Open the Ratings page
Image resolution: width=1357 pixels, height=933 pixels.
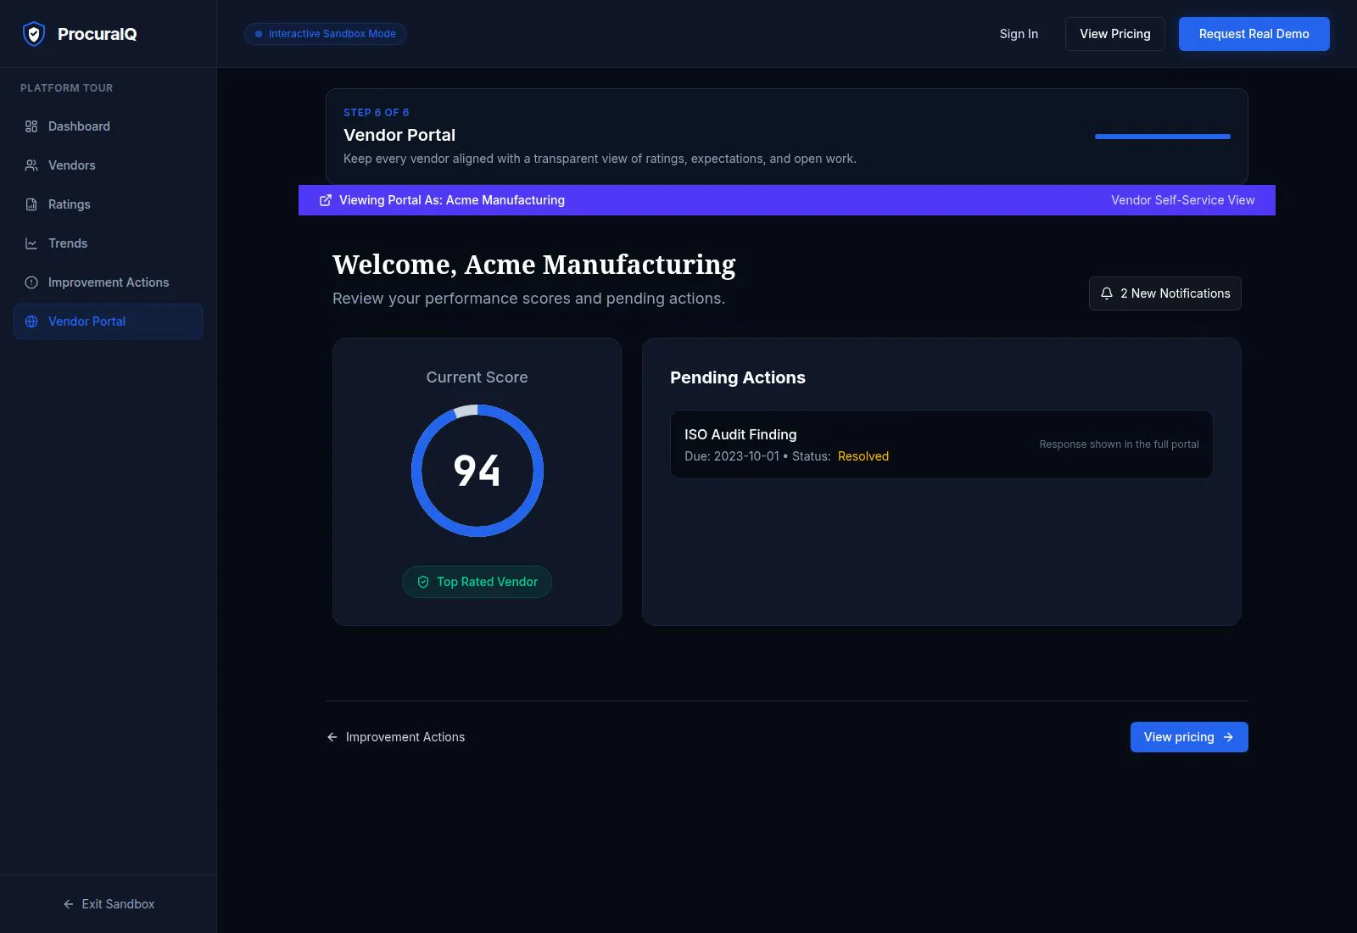[x=108, y=204]
